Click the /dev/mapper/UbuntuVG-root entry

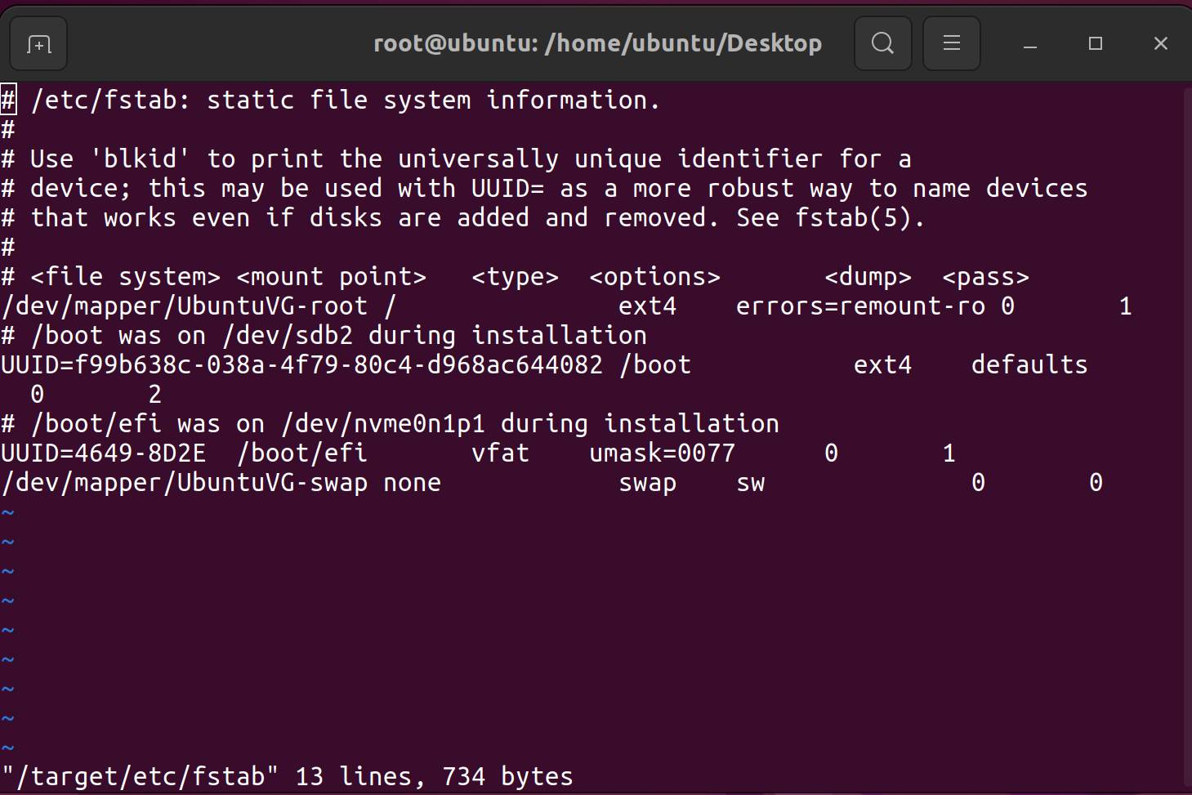coord(184,306)
